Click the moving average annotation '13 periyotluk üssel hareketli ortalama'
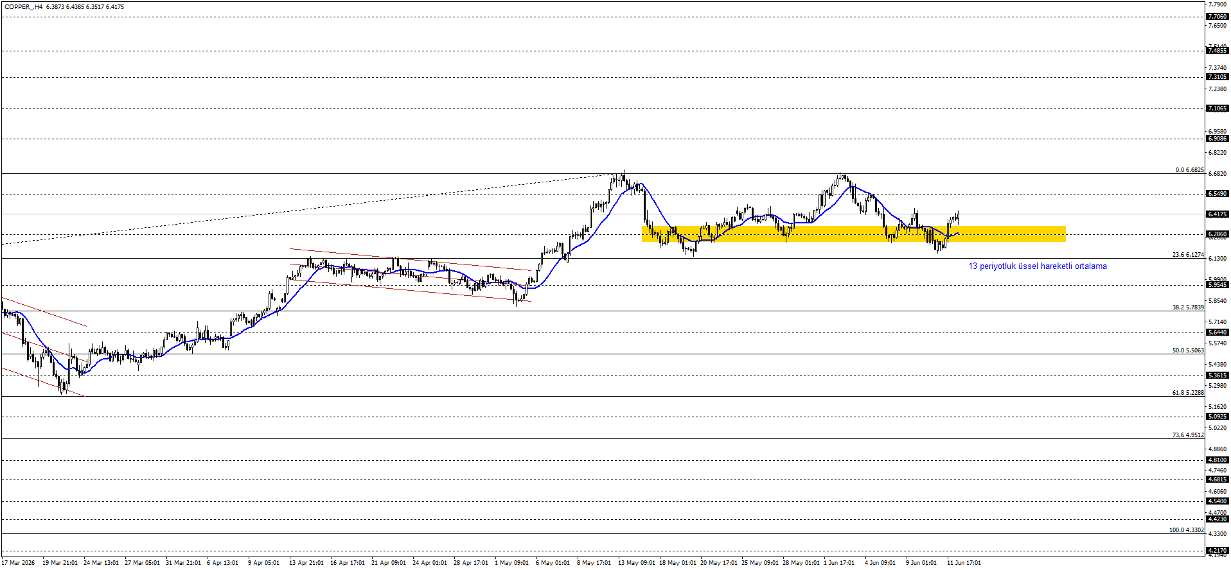The width and height of the screenshot is (1231, 570). click(x=1038, y=266)
